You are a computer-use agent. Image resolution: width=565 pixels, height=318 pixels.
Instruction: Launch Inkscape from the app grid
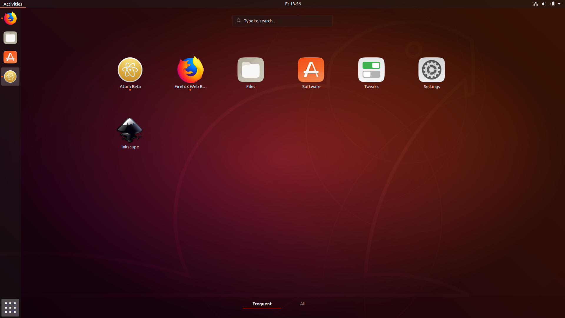(130, 130)
